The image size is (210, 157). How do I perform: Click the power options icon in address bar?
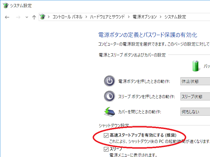pos(42,17)
